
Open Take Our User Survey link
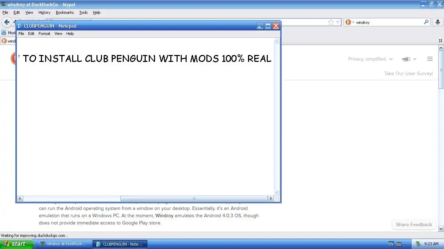coord(408,73)
